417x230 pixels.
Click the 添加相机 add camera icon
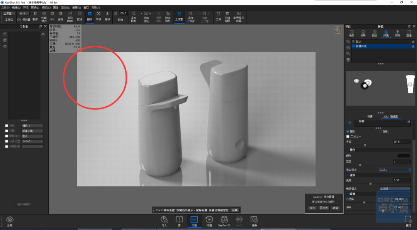coord(134,17)
